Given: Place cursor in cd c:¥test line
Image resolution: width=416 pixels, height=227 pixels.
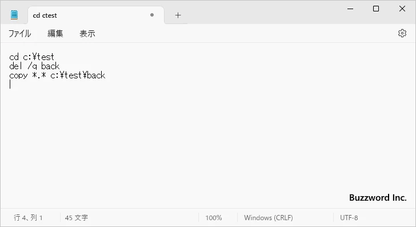Looking at the screenshot, I should [31, 57].
